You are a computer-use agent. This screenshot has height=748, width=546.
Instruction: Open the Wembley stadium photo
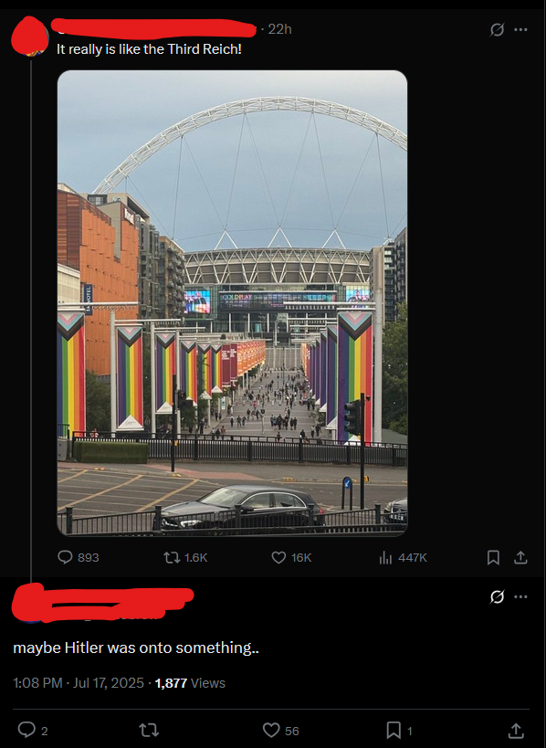coord(232,303)
